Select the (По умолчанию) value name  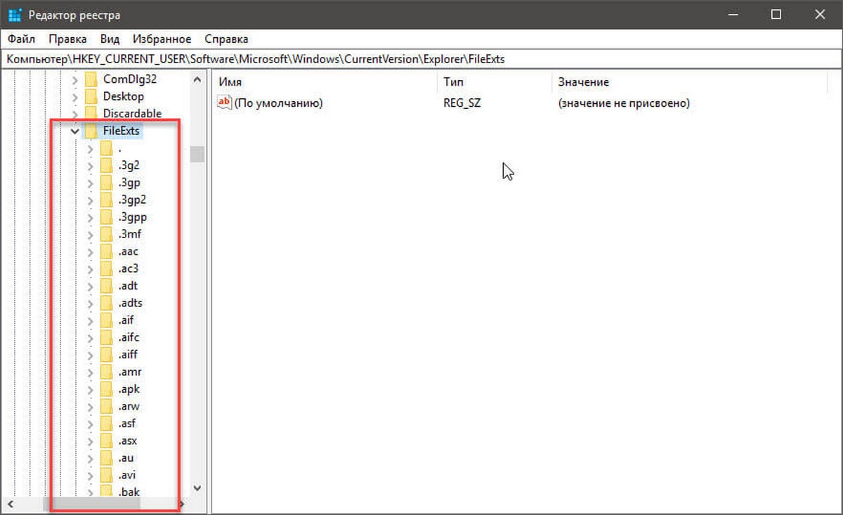278,103
